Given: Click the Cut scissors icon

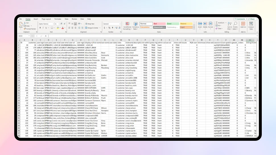Looking at the screenshot, I should coord(25,23).
